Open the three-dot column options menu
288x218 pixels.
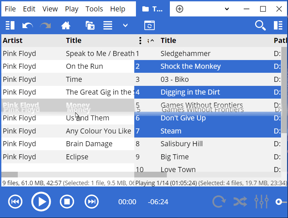coord(140,41)
